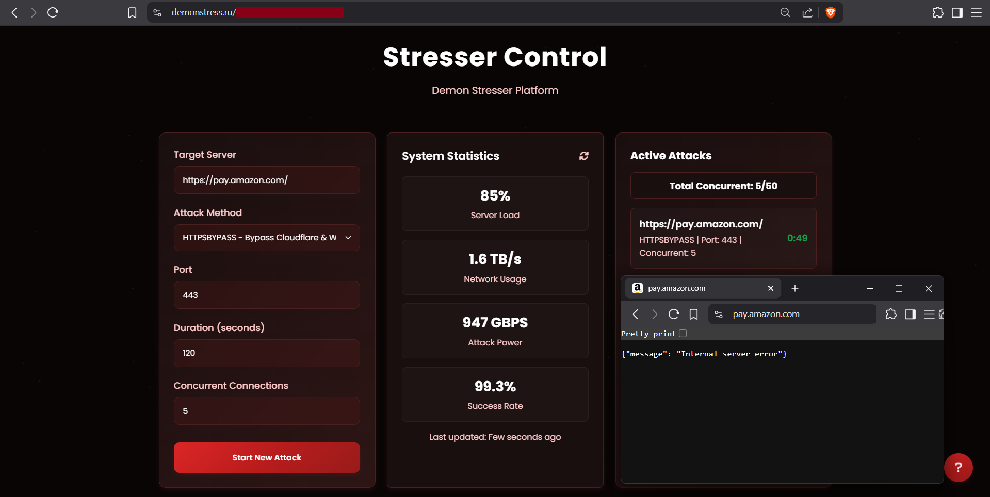Open the hamburger menu in the pay.amazon.com window

(x=929, y=314)
